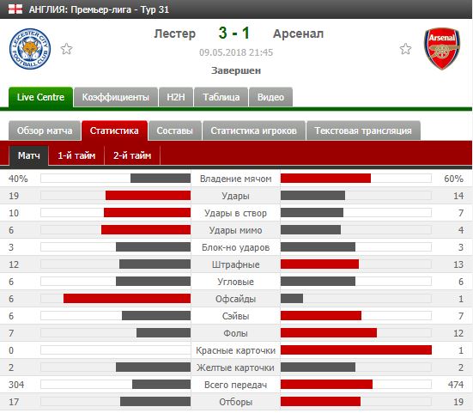Switch to the H2H tab
The height and width of the screenshot is (413, 473).
(176, 97)
